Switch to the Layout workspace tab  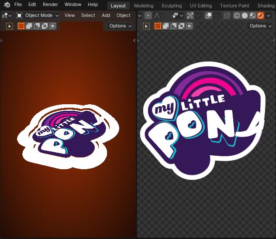pos(118,6)
